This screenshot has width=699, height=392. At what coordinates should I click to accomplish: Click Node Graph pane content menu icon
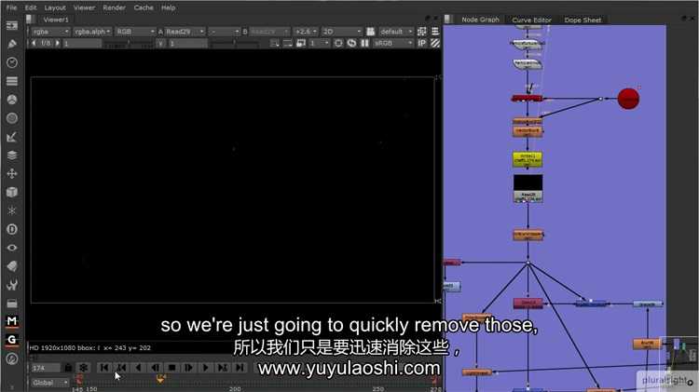click(449, 20)
